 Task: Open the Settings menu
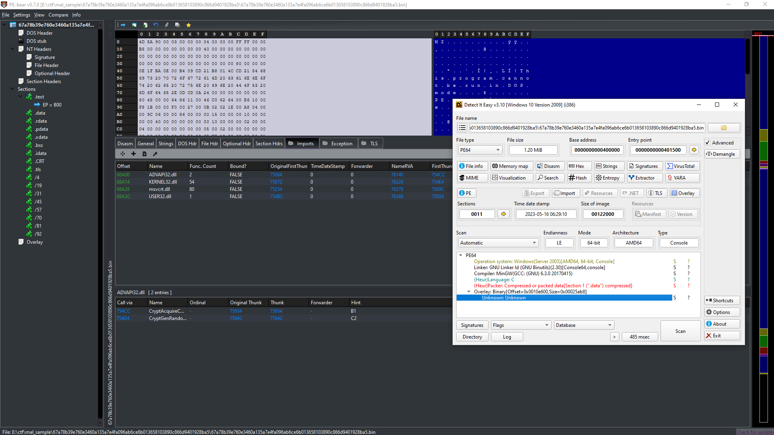tap(22, 15)
